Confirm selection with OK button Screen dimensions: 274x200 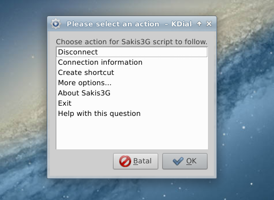click(x=185, y=161)
